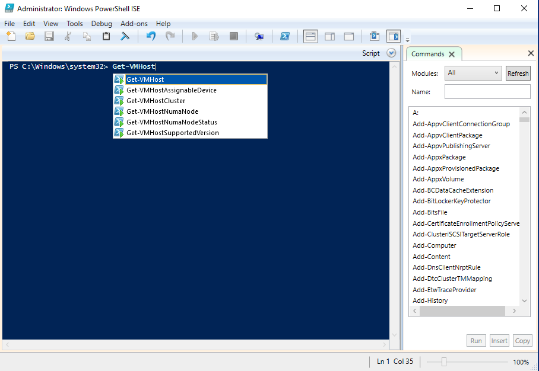
Task: Click the Refresh button
Action: tap(518, 73)
